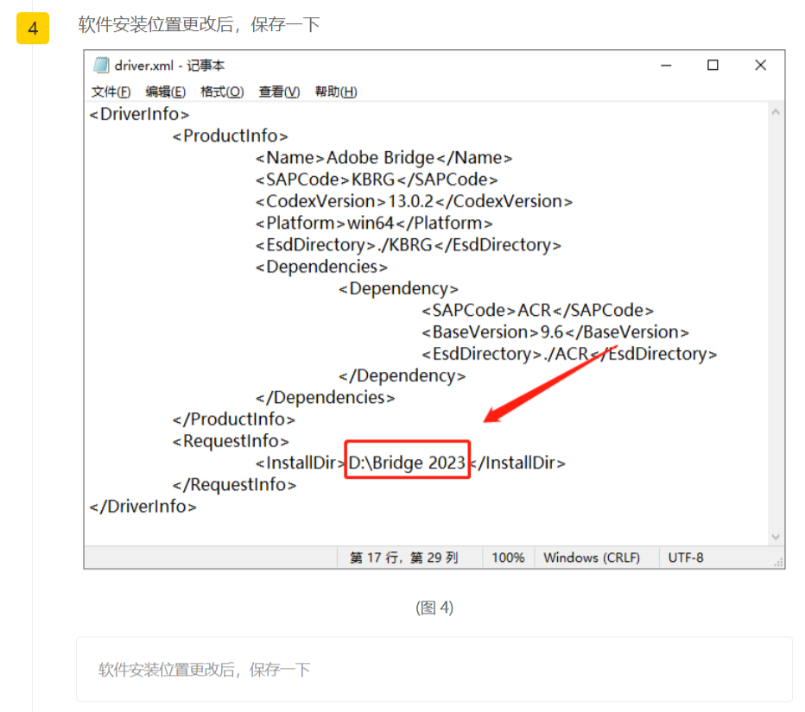Click the EsdDirectory ./KBRG line
Viewport: 805px width, 712px height.
[409, 245]
